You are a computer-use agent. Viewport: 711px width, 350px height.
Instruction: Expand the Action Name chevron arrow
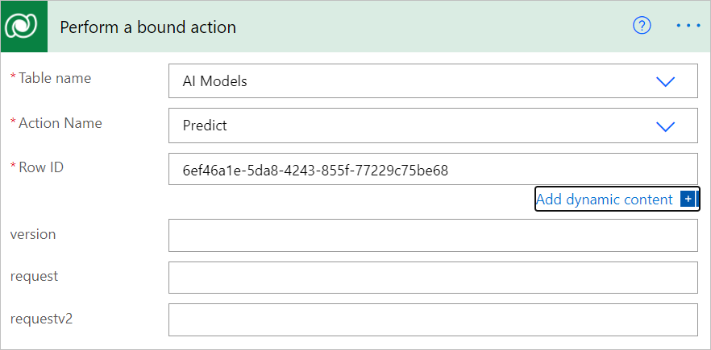point(666,126)
